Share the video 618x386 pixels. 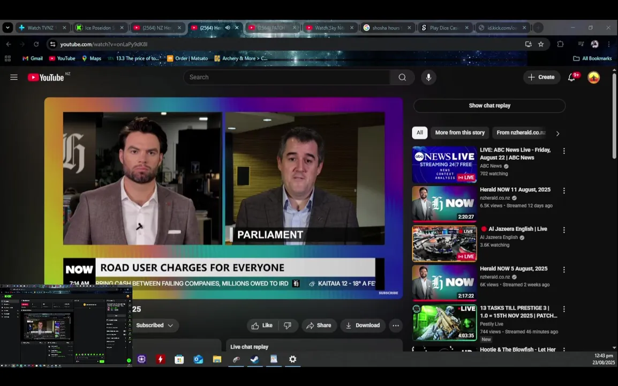pos(319,325)
